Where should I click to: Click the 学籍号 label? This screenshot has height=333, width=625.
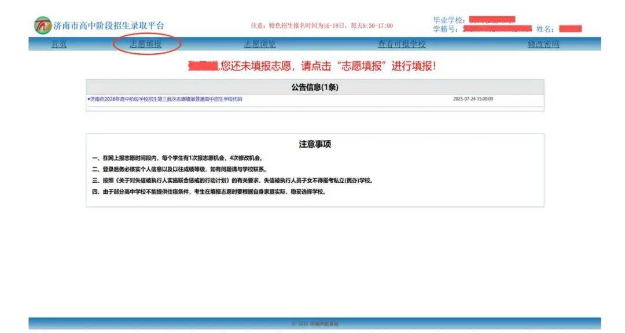[446, 29]
